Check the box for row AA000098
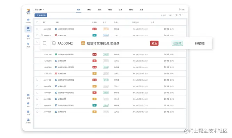This screenshot has height=138, width=232. click(x=37, y=112)
